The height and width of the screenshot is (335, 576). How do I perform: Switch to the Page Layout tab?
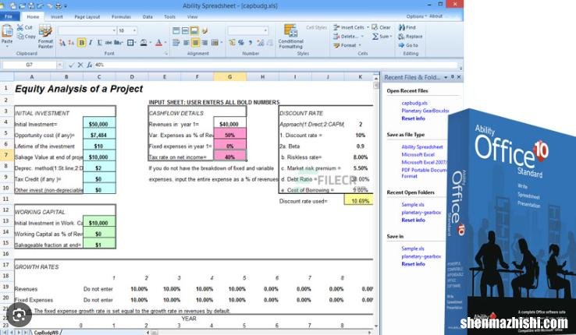click(87, 17)
